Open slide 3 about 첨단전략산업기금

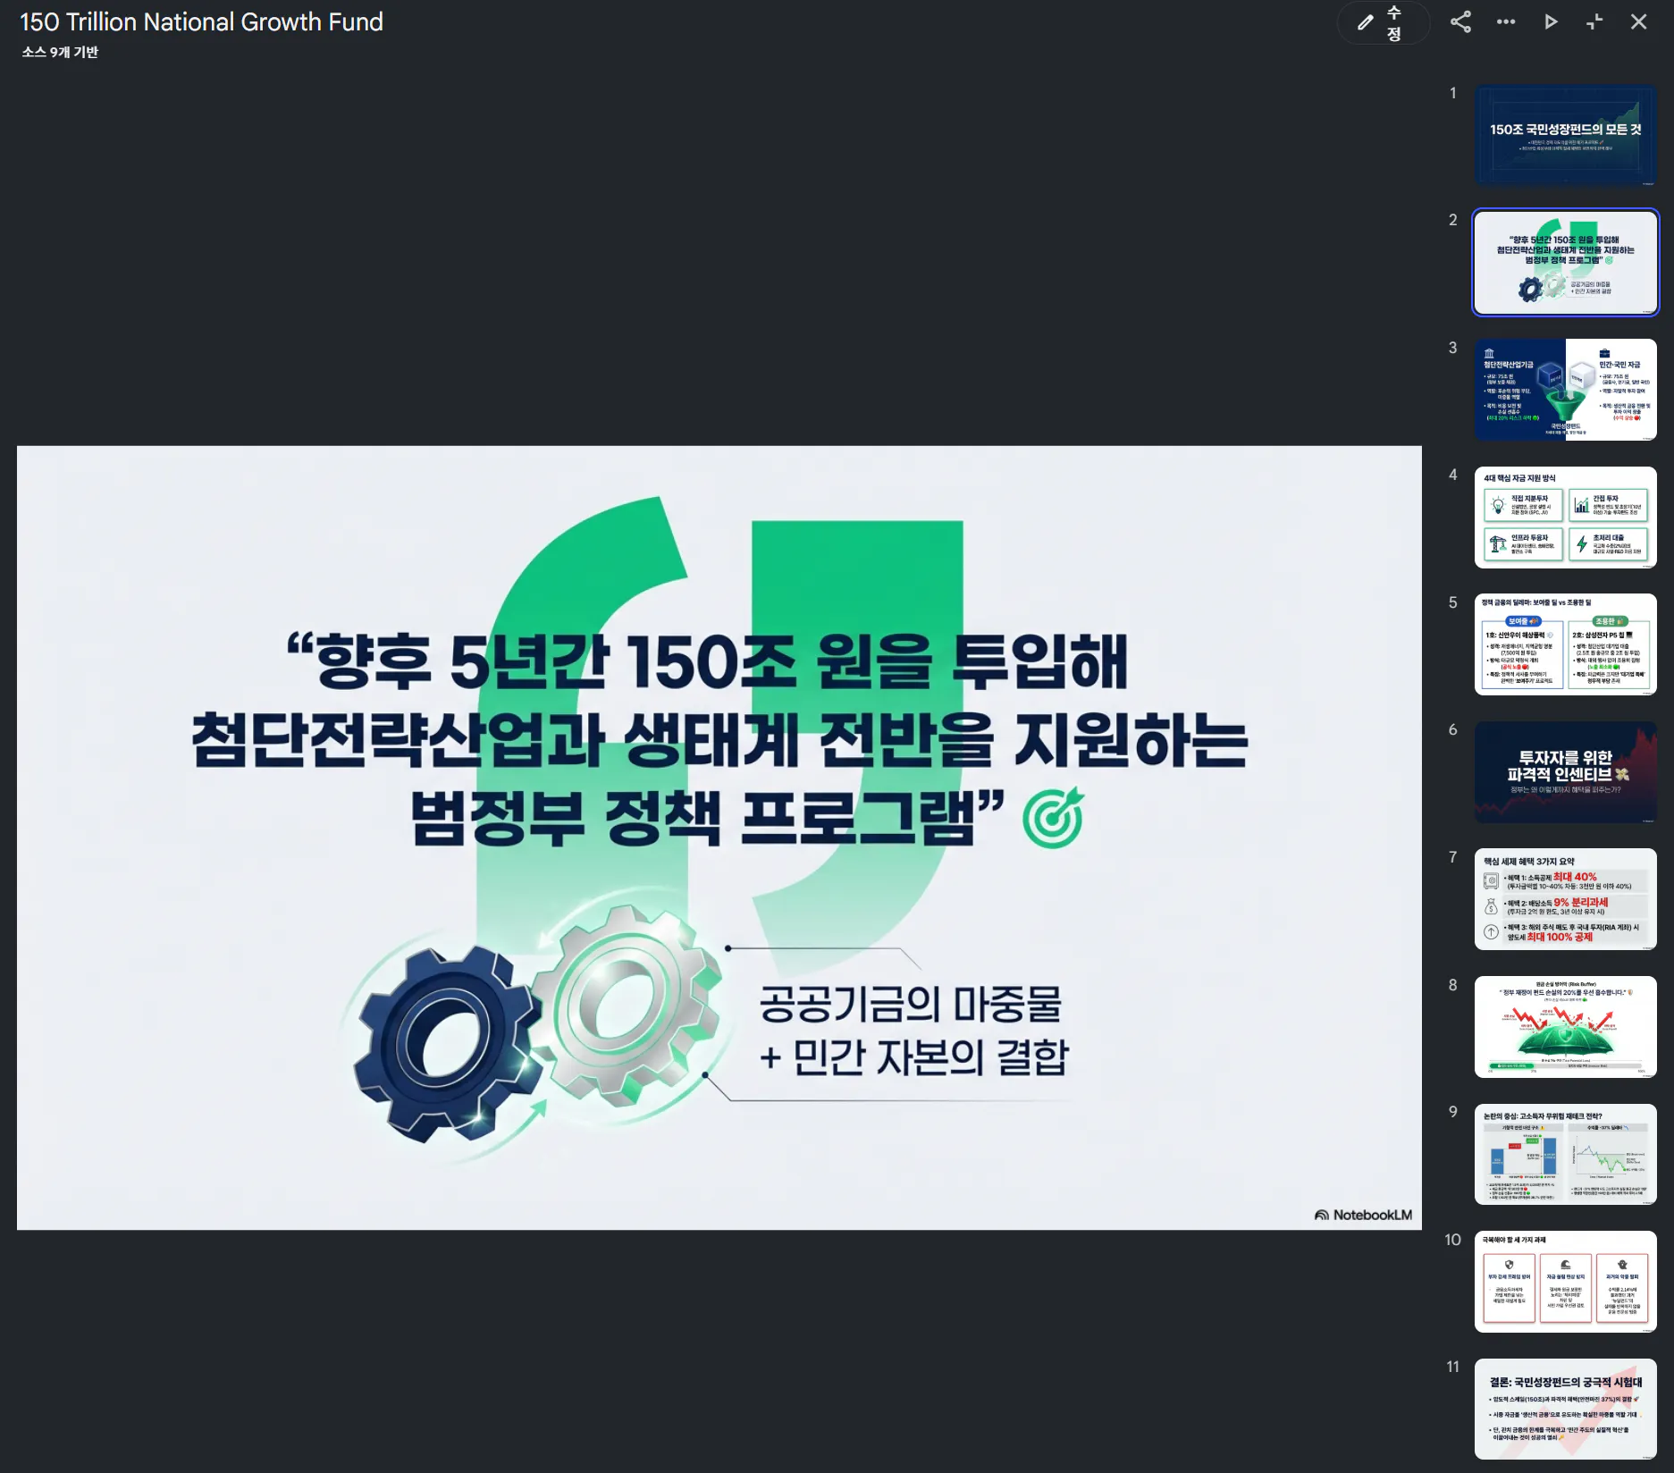(x=1565, y=388)
